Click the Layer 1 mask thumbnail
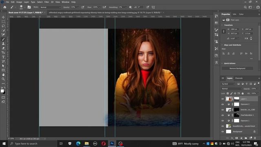Screen dimensions: 261x147 (237, 99)
